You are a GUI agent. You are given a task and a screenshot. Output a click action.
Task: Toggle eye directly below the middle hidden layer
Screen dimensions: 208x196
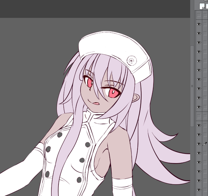[199, 125]
